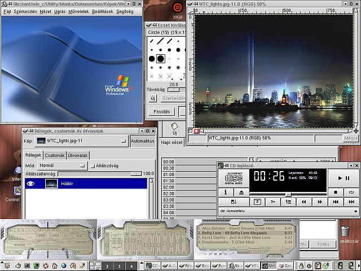Image resolution: width=361 pixels, height=271 pixels.
Task: Open CD info with the i icon
Action: 226,193
